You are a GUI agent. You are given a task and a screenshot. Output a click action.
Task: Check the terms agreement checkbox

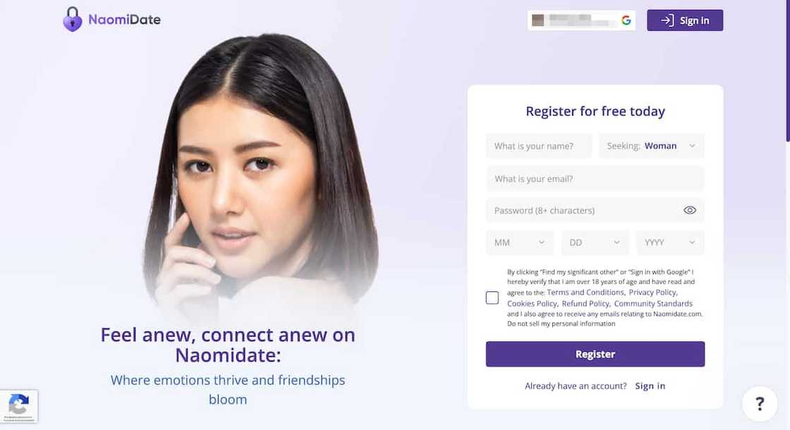coord(492,297)
